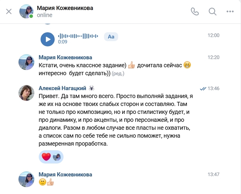The height and width of the screenshot is (194, 241).
Task: Play the 0:09 voice message
Action: click(48, 39)
